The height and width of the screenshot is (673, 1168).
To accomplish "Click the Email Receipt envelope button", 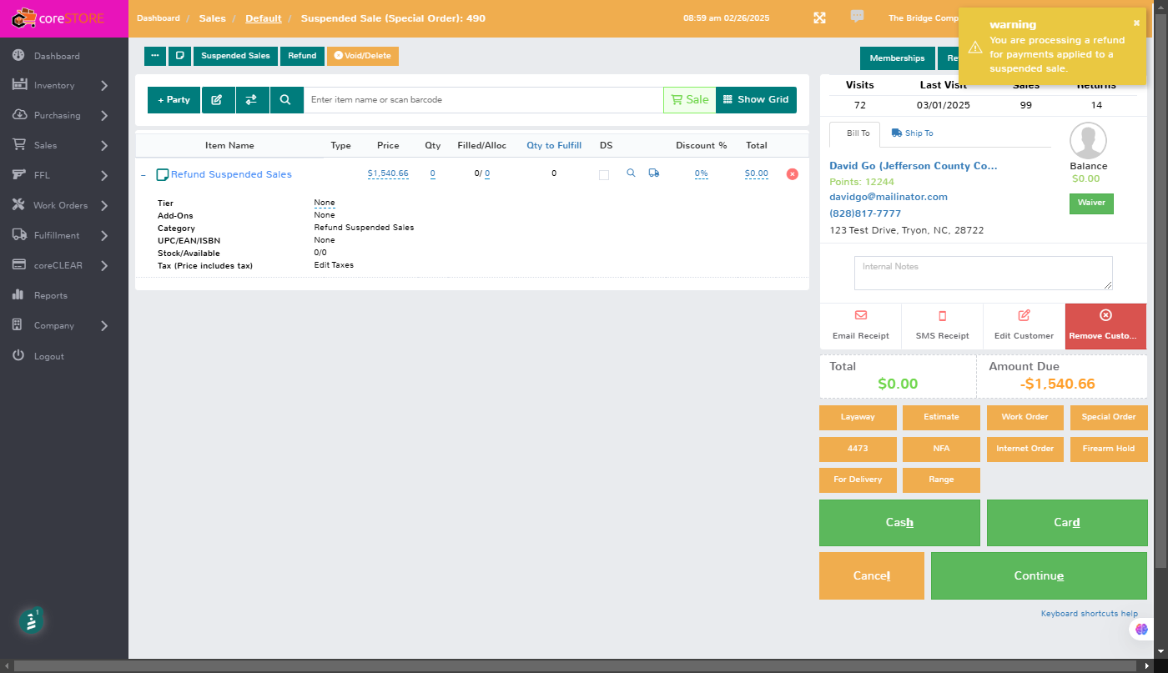I will click(x=861, y=325).
